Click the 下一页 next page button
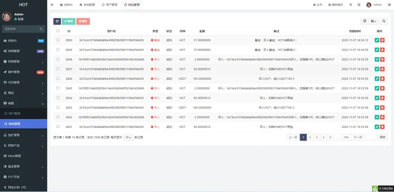394x192 pixels. pos(358,137)
